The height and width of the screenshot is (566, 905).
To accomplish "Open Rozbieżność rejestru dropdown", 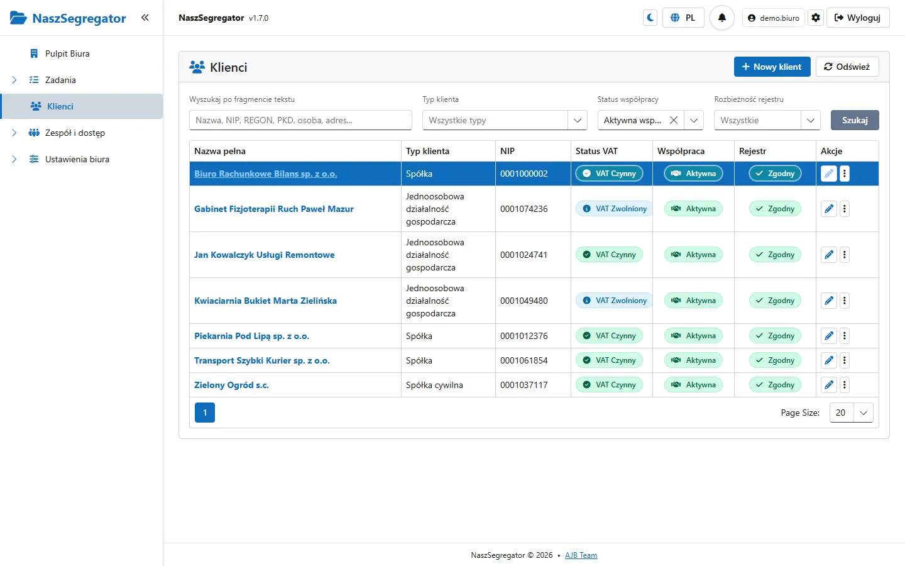I will point(767,120).
